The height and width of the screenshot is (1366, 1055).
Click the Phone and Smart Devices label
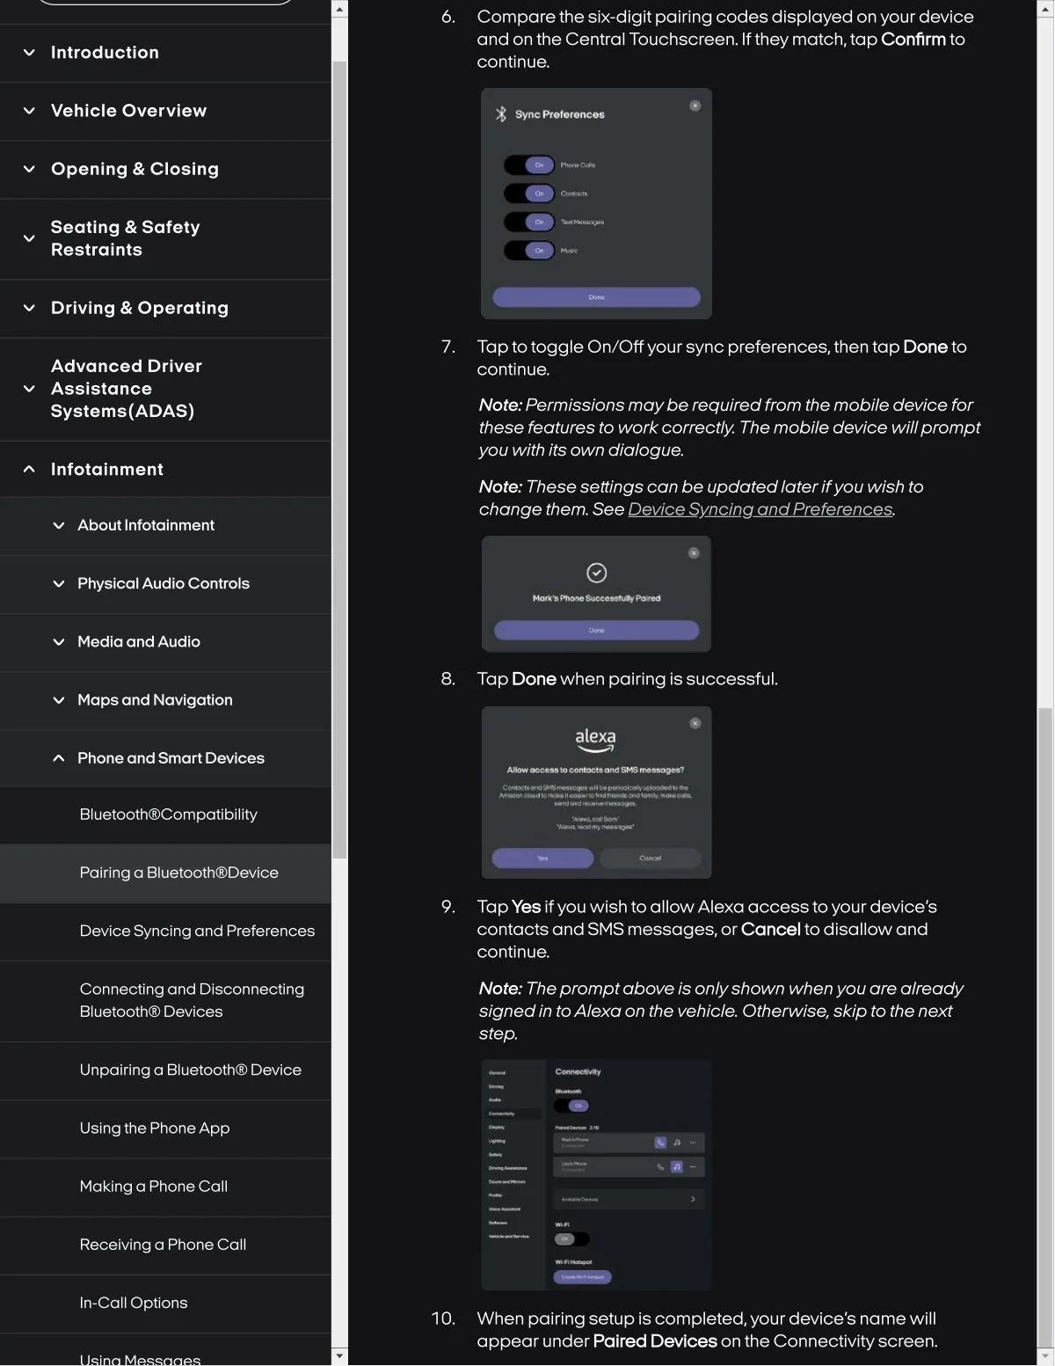pyautogui.click(x=171, y=758)
